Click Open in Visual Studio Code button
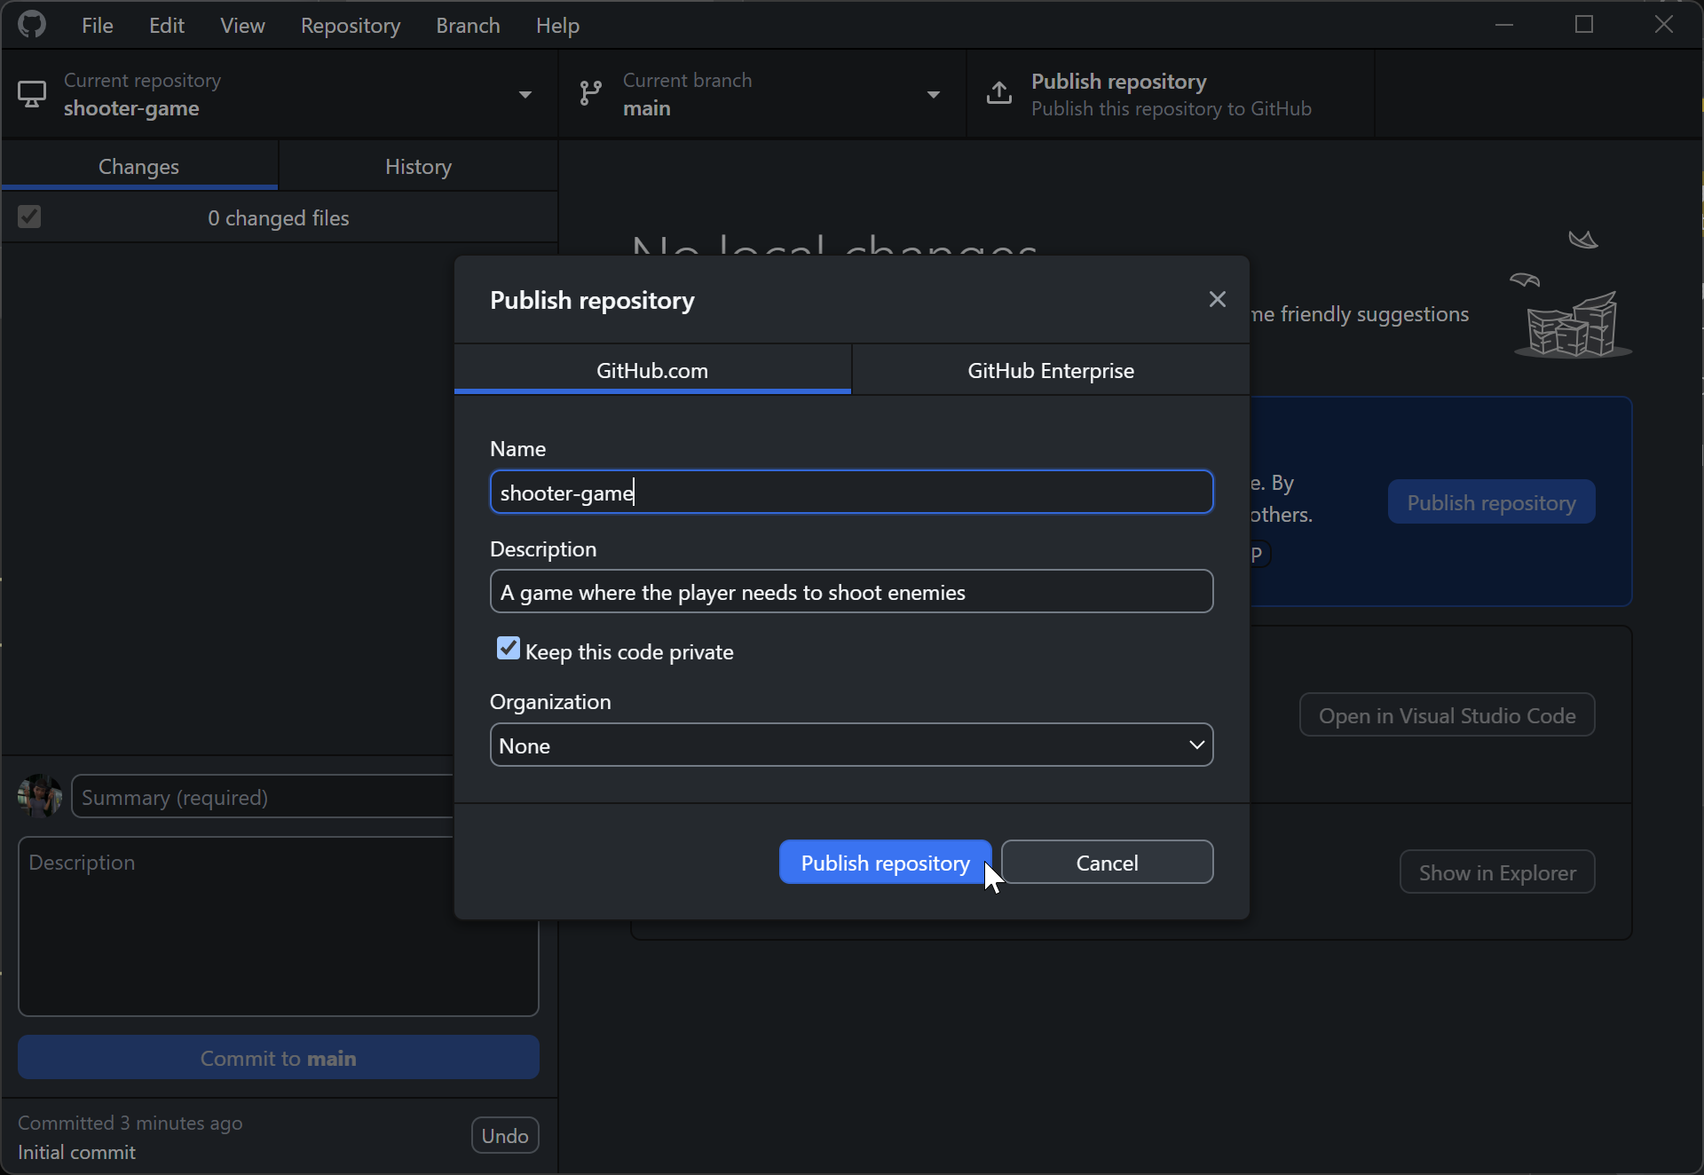The image size is (1704, 1175). tap(1447, 715)
